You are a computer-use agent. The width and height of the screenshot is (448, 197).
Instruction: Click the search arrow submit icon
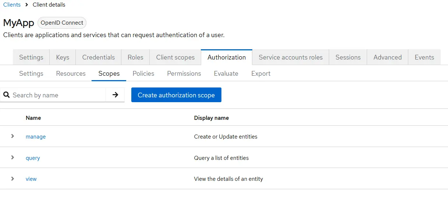115,95
